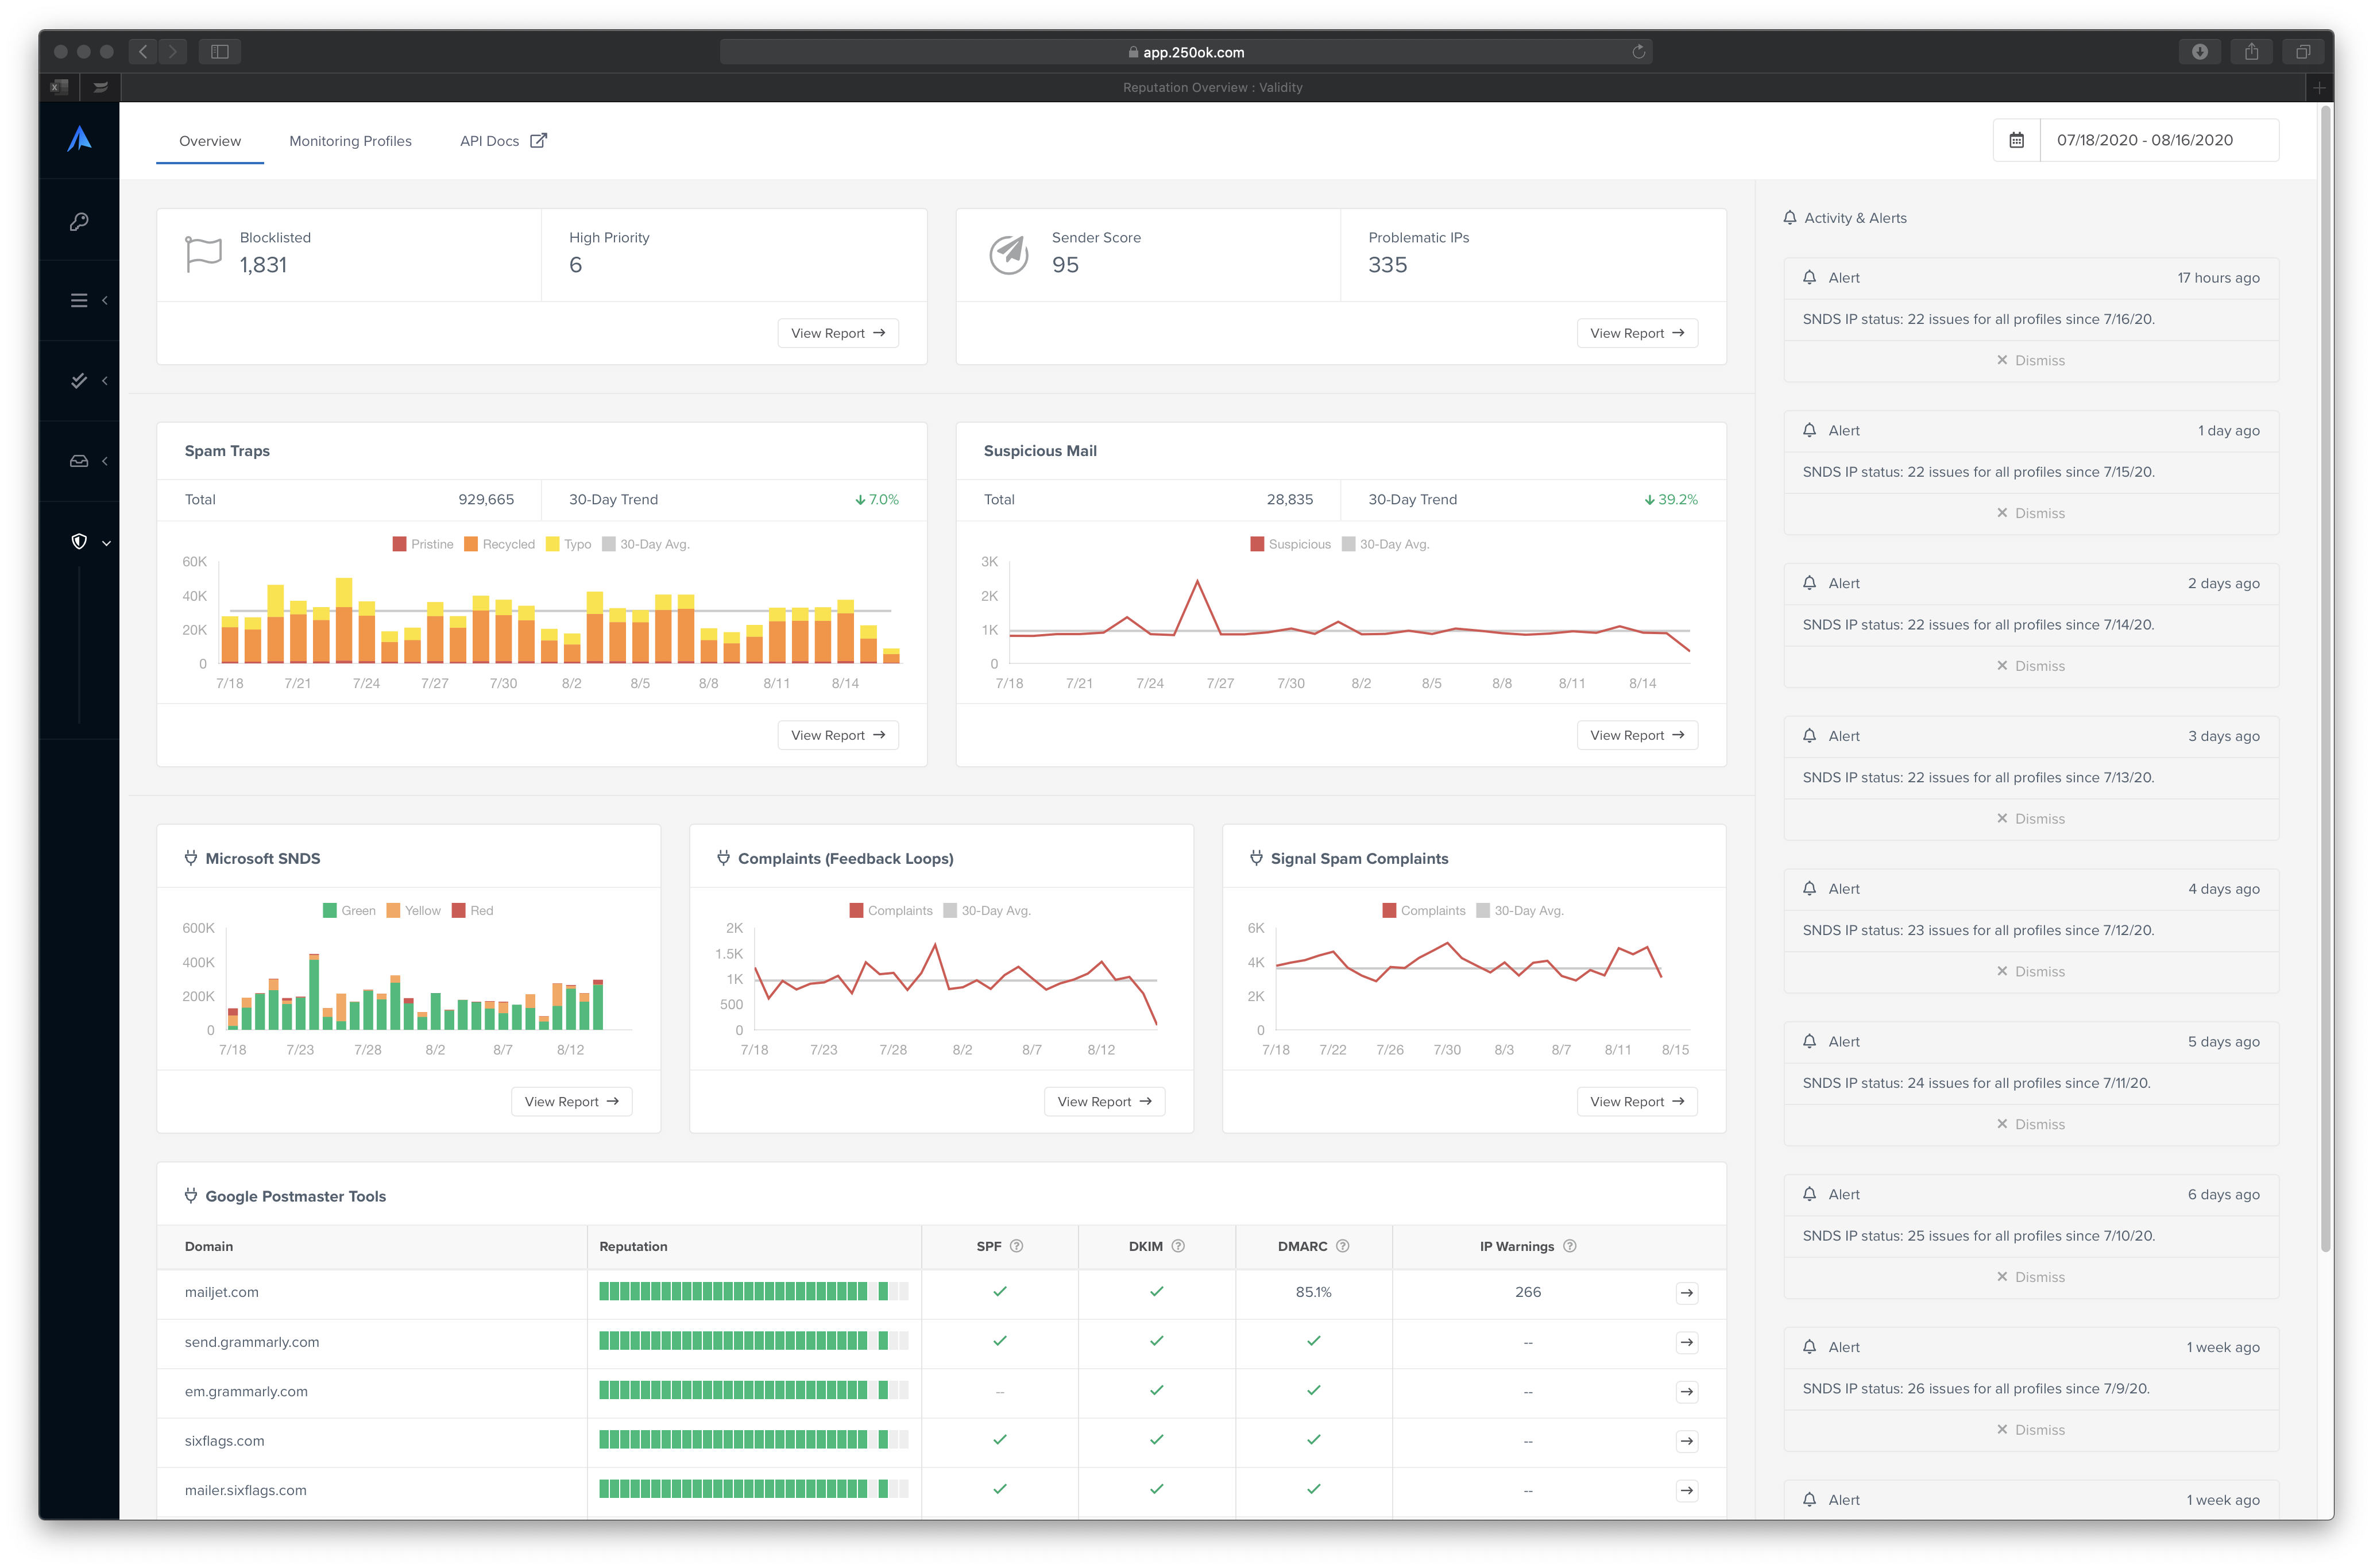The height and width of the screenshot is (1568, 2373).
Task: Click the SPF help question icon
Action: [1017, 1246]
